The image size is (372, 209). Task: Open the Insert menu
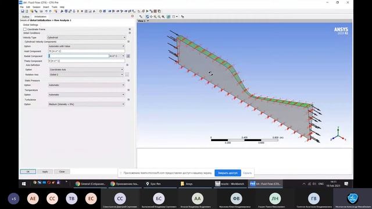tap(46, 7)
